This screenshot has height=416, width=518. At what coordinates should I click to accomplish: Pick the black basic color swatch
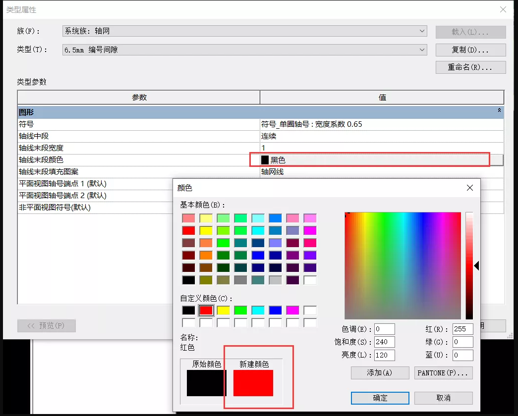189,280
